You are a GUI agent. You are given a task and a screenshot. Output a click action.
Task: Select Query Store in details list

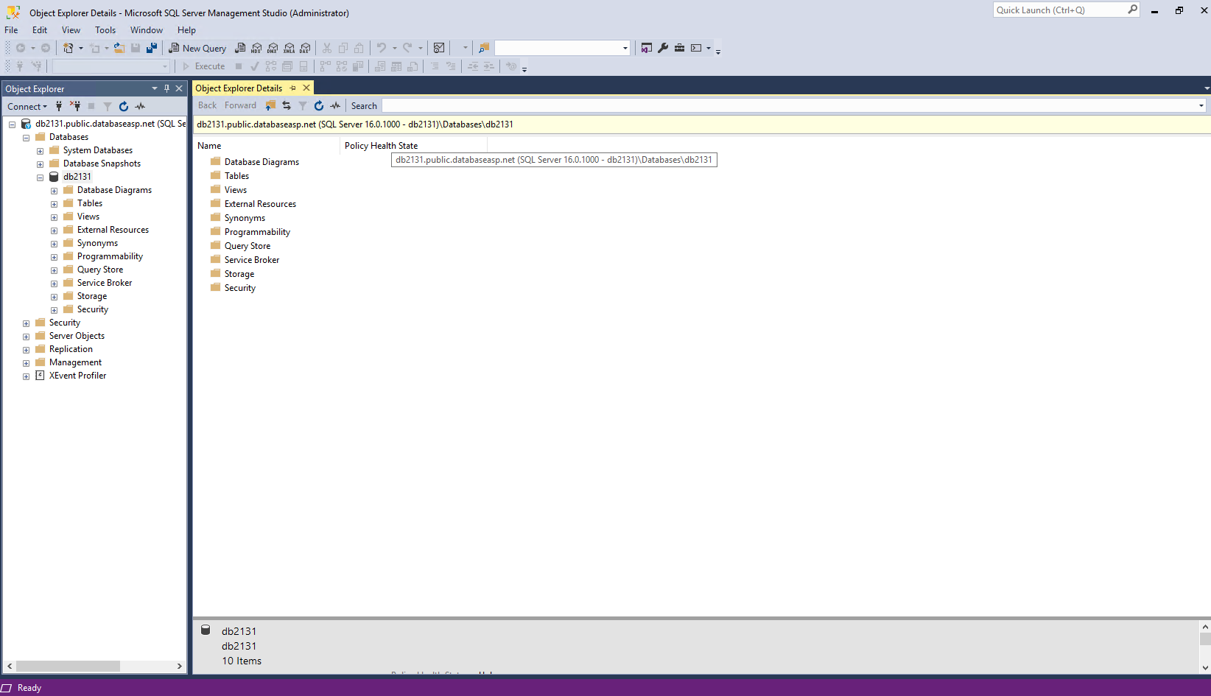click(248, 246)
